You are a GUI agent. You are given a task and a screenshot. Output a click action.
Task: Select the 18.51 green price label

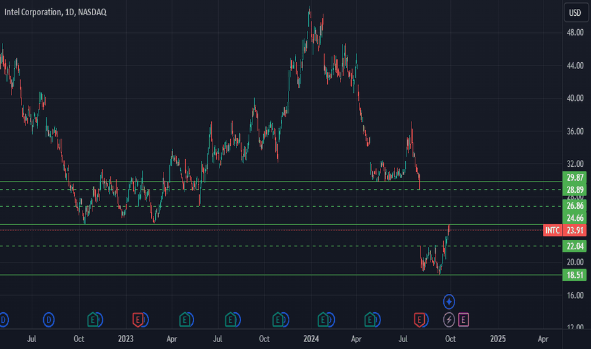575,275
